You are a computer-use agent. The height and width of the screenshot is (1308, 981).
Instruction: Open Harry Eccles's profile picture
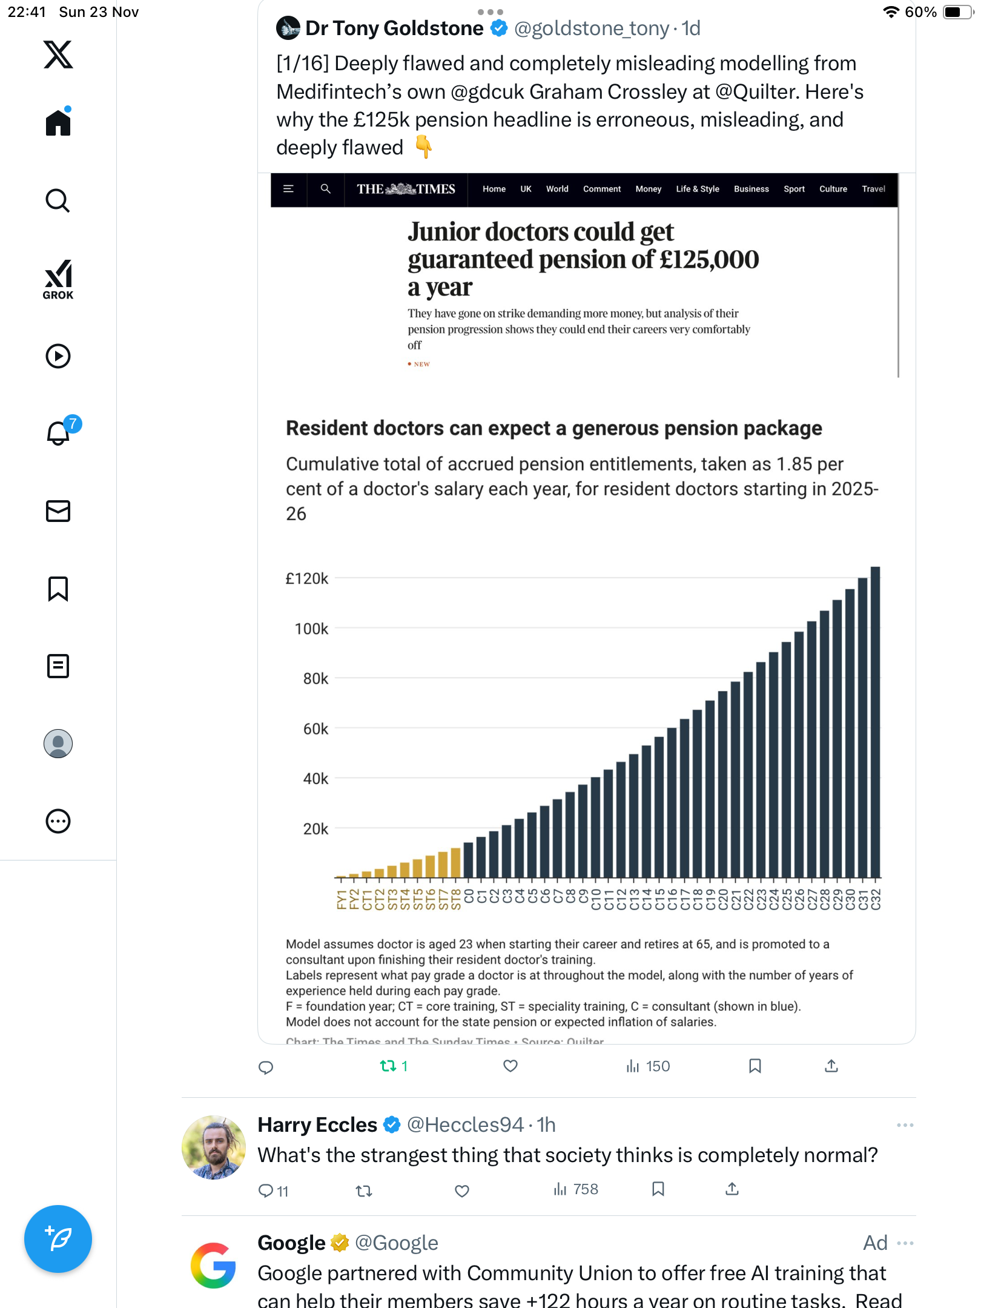(x=214, y=1148)
